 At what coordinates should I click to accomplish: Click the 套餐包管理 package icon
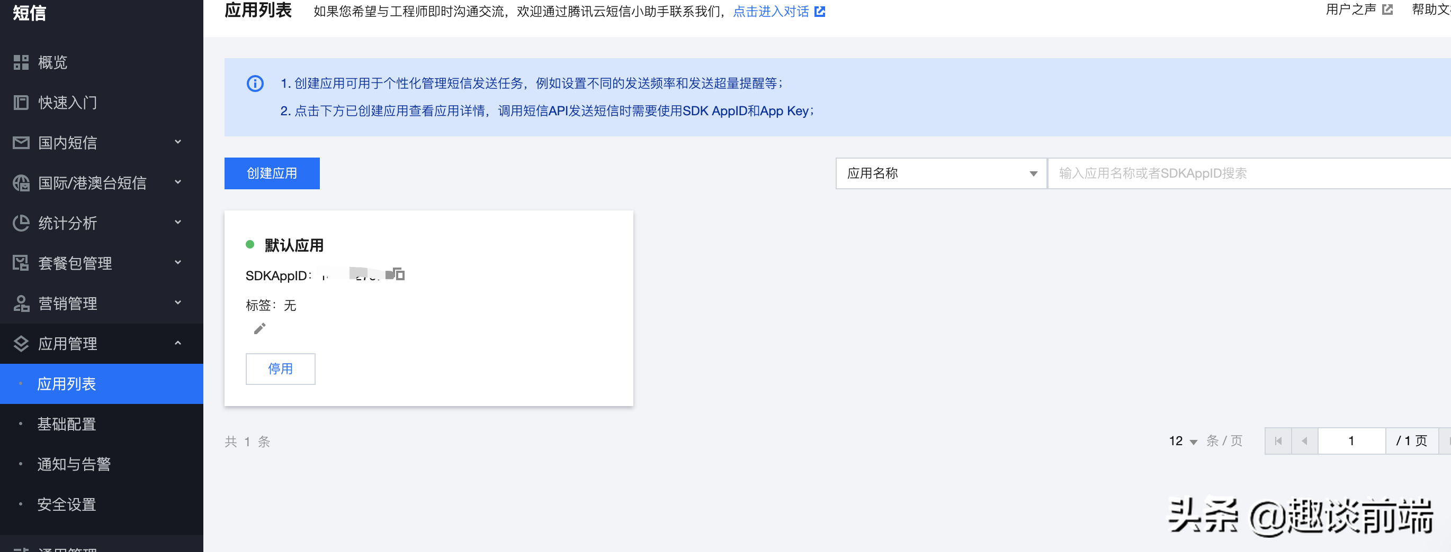pyautogui.click(x=21, y=263)
